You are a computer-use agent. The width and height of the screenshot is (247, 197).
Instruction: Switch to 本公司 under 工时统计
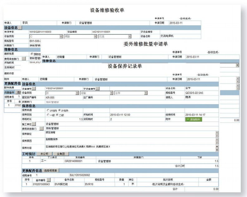(x=44, y=154)
